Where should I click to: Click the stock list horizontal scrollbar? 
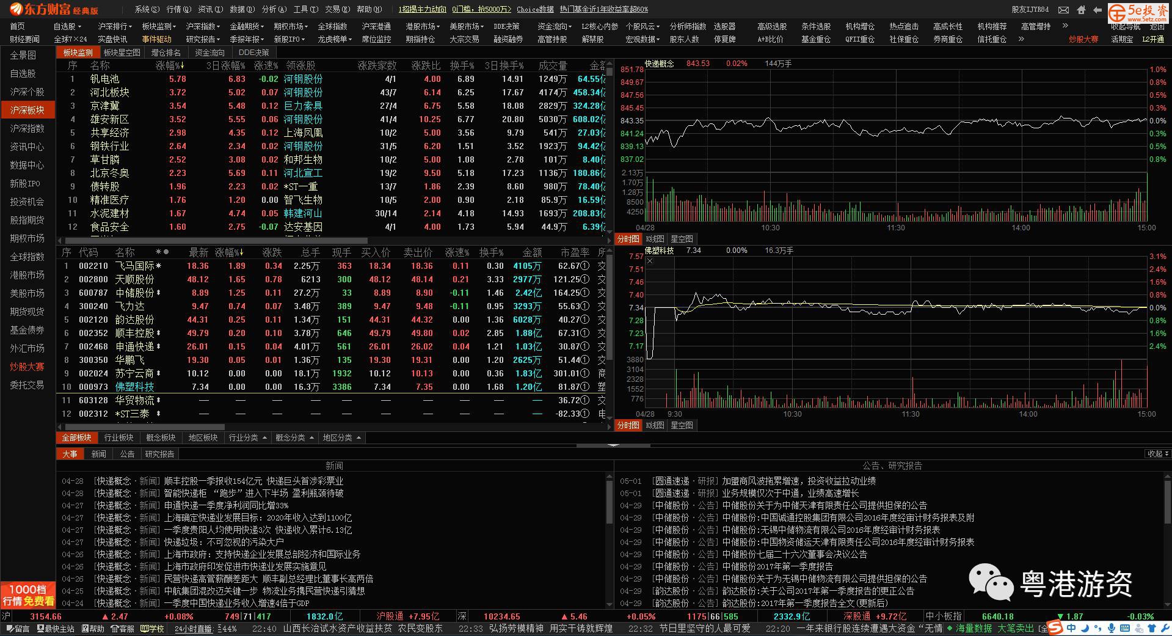(x=146, y=427)
